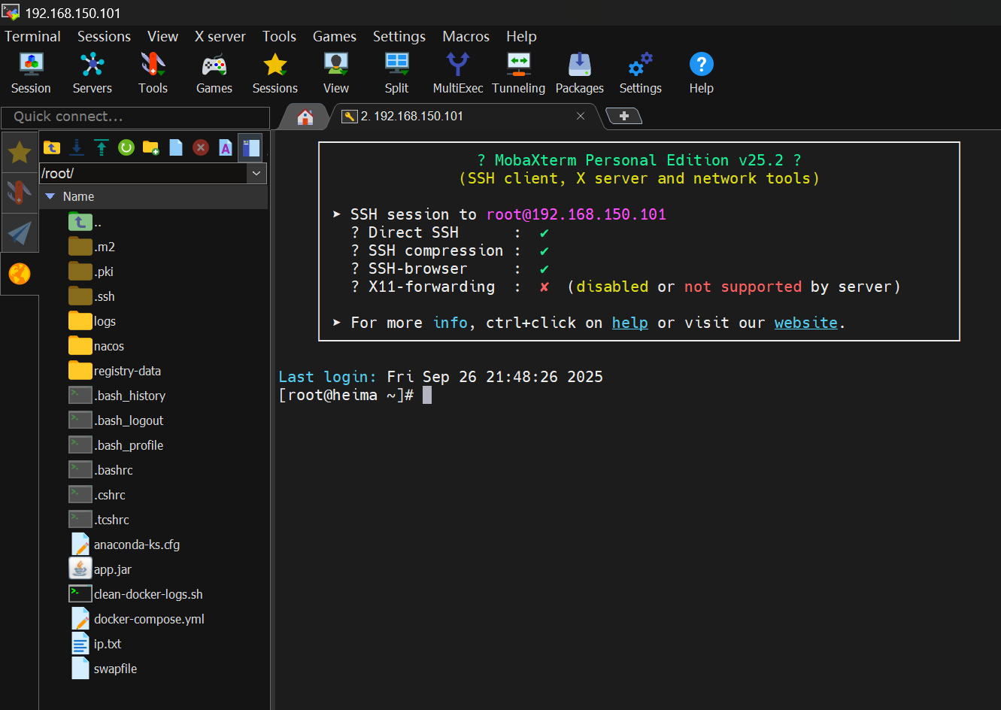Open the Swiss-knife Tools sidebar tab
This screenshot has width=1001, height=710.
pyautogui.click(x=20, y=193)
